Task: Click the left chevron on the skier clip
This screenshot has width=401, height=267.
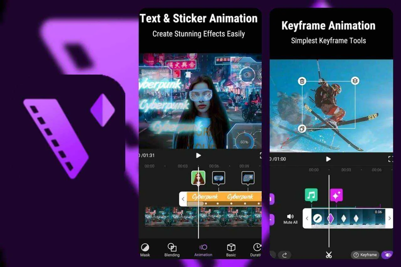Action: tap(307, 218)
